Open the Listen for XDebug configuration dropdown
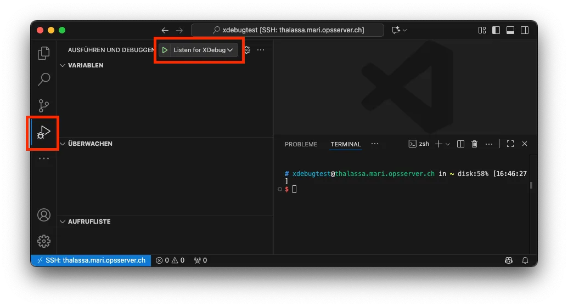Screen dimensions: 568x307 click(x=203, y=50)
